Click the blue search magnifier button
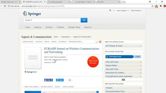The height and width of the screenshot is (93, 166). [84, 20]
